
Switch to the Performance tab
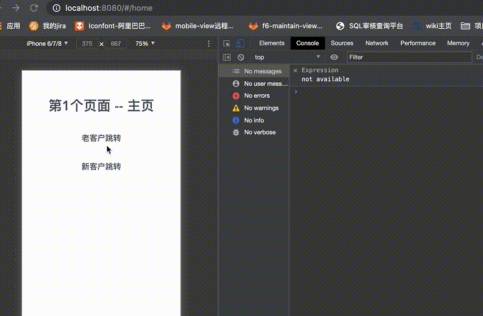pos(418,43)
